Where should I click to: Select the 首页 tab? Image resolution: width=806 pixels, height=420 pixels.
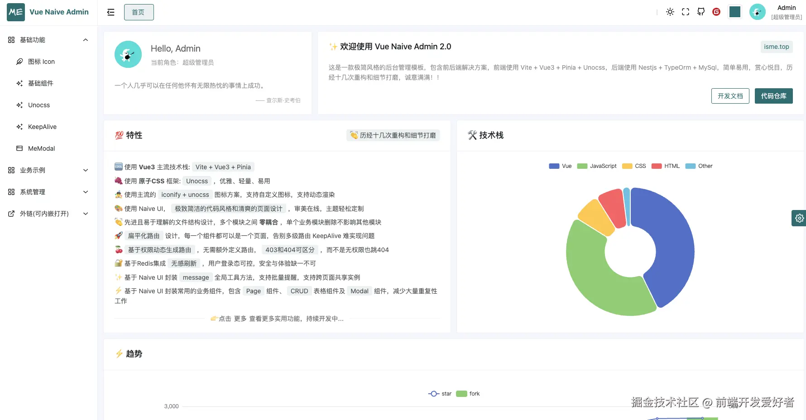tap(139, 12)
